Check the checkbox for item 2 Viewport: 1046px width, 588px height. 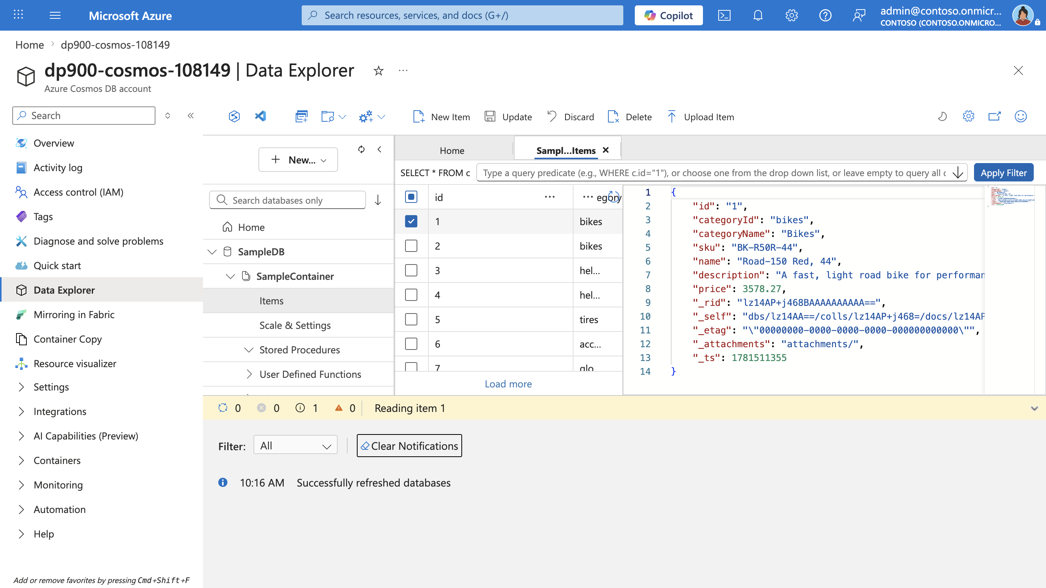(x=411, y=246)
